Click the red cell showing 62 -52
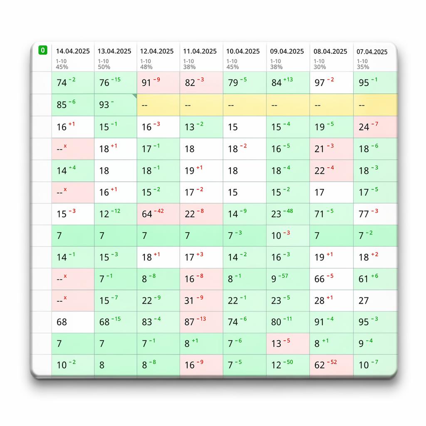Image resolution: width=426 pixels, height=426 pixels. point(332,365)
